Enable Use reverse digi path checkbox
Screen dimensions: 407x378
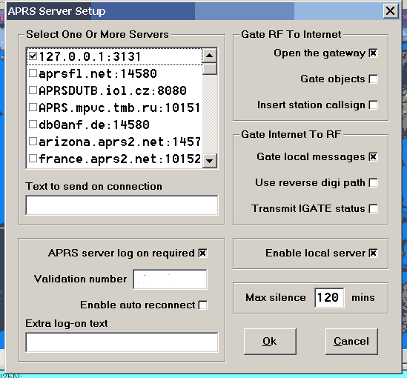[373, 182]
